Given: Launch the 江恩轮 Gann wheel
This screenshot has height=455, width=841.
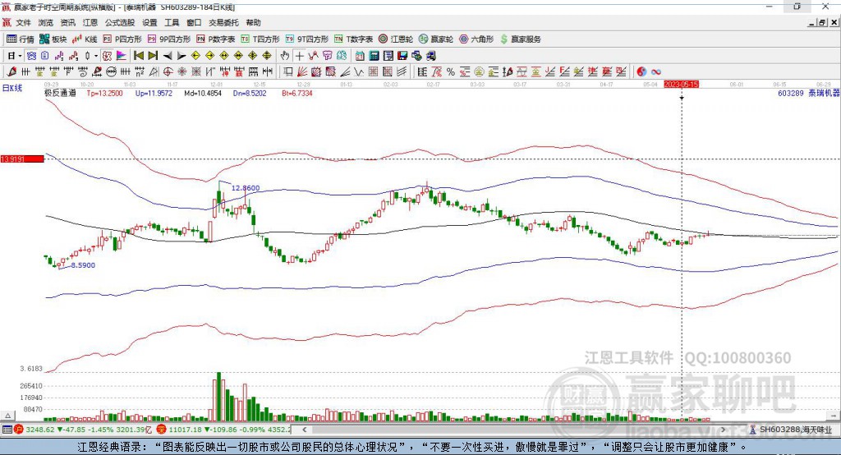Looking at the screenshot, I should coord(396,39).
